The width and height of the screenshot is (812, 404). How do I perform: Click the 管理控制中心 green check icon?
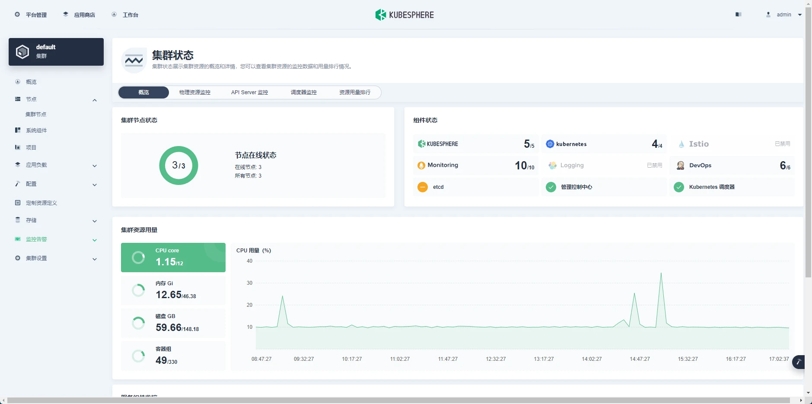coord(551,187)
